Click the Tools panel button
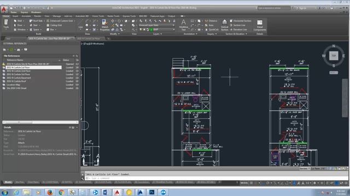 click(6, 23)
